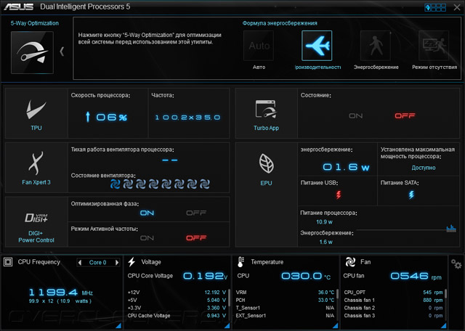Click the frequency 100.2x35.0 value
Image resolution: width=465 pixels, height=331 pixels.
click(187, 118)
